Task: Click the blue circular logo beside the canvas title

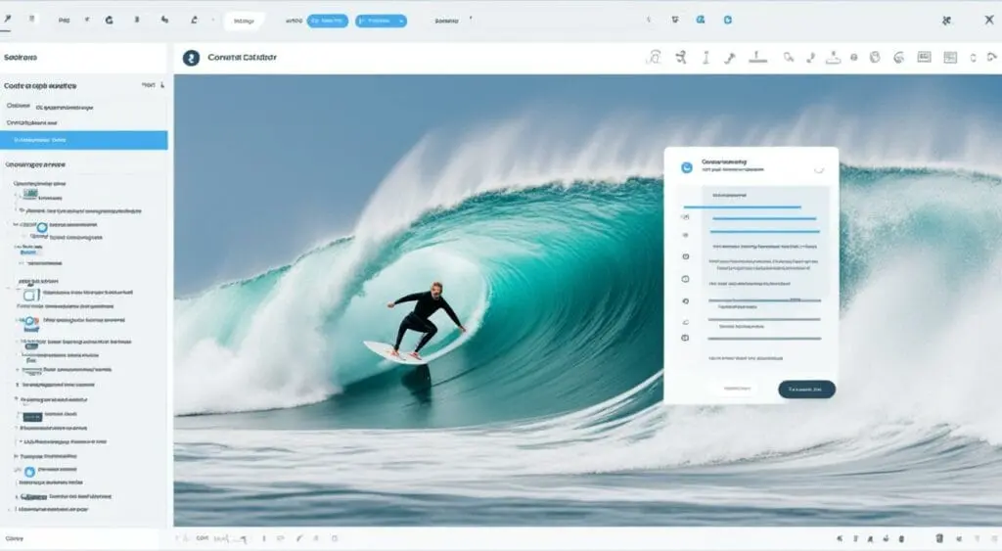Action: [191, 58]
